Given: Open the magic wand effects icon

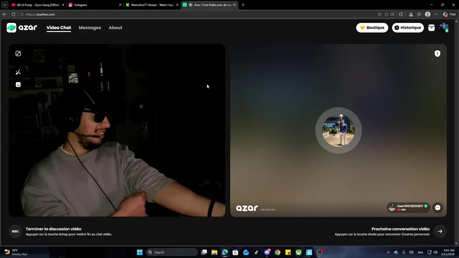Looking at the screenshot, I should (18, 72).
